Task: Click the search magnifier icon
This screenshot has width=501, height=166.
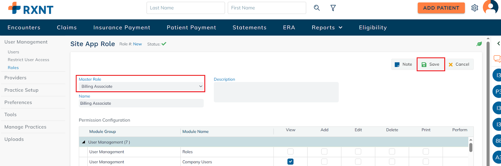Action: tap(317, 8)
